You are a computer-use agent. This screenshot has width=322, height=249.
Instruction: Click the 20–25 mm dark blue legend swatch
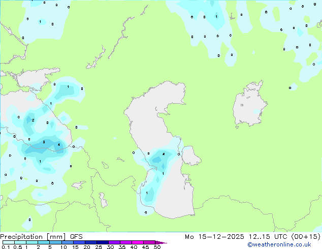pyautogui.click(x=90, y=242)
